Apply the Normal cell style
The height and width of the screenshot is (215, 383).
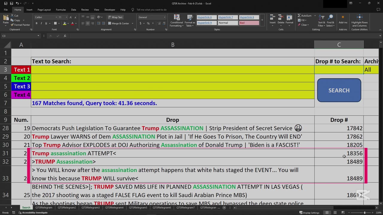pos(228,23)
